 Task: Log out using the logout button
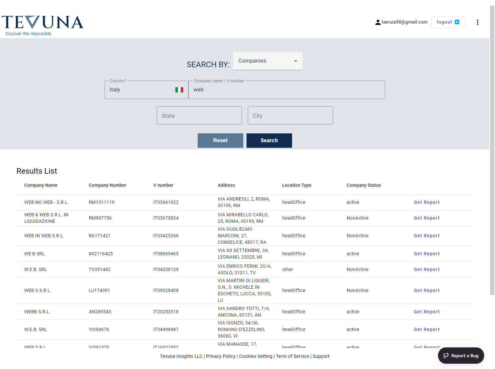pos(448,22)
